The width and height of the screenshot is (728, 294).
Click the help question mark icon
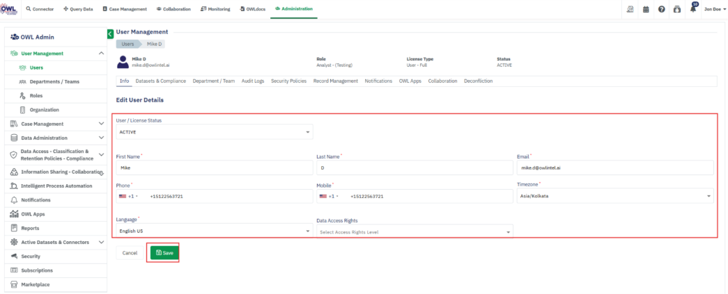pos(661,9)
